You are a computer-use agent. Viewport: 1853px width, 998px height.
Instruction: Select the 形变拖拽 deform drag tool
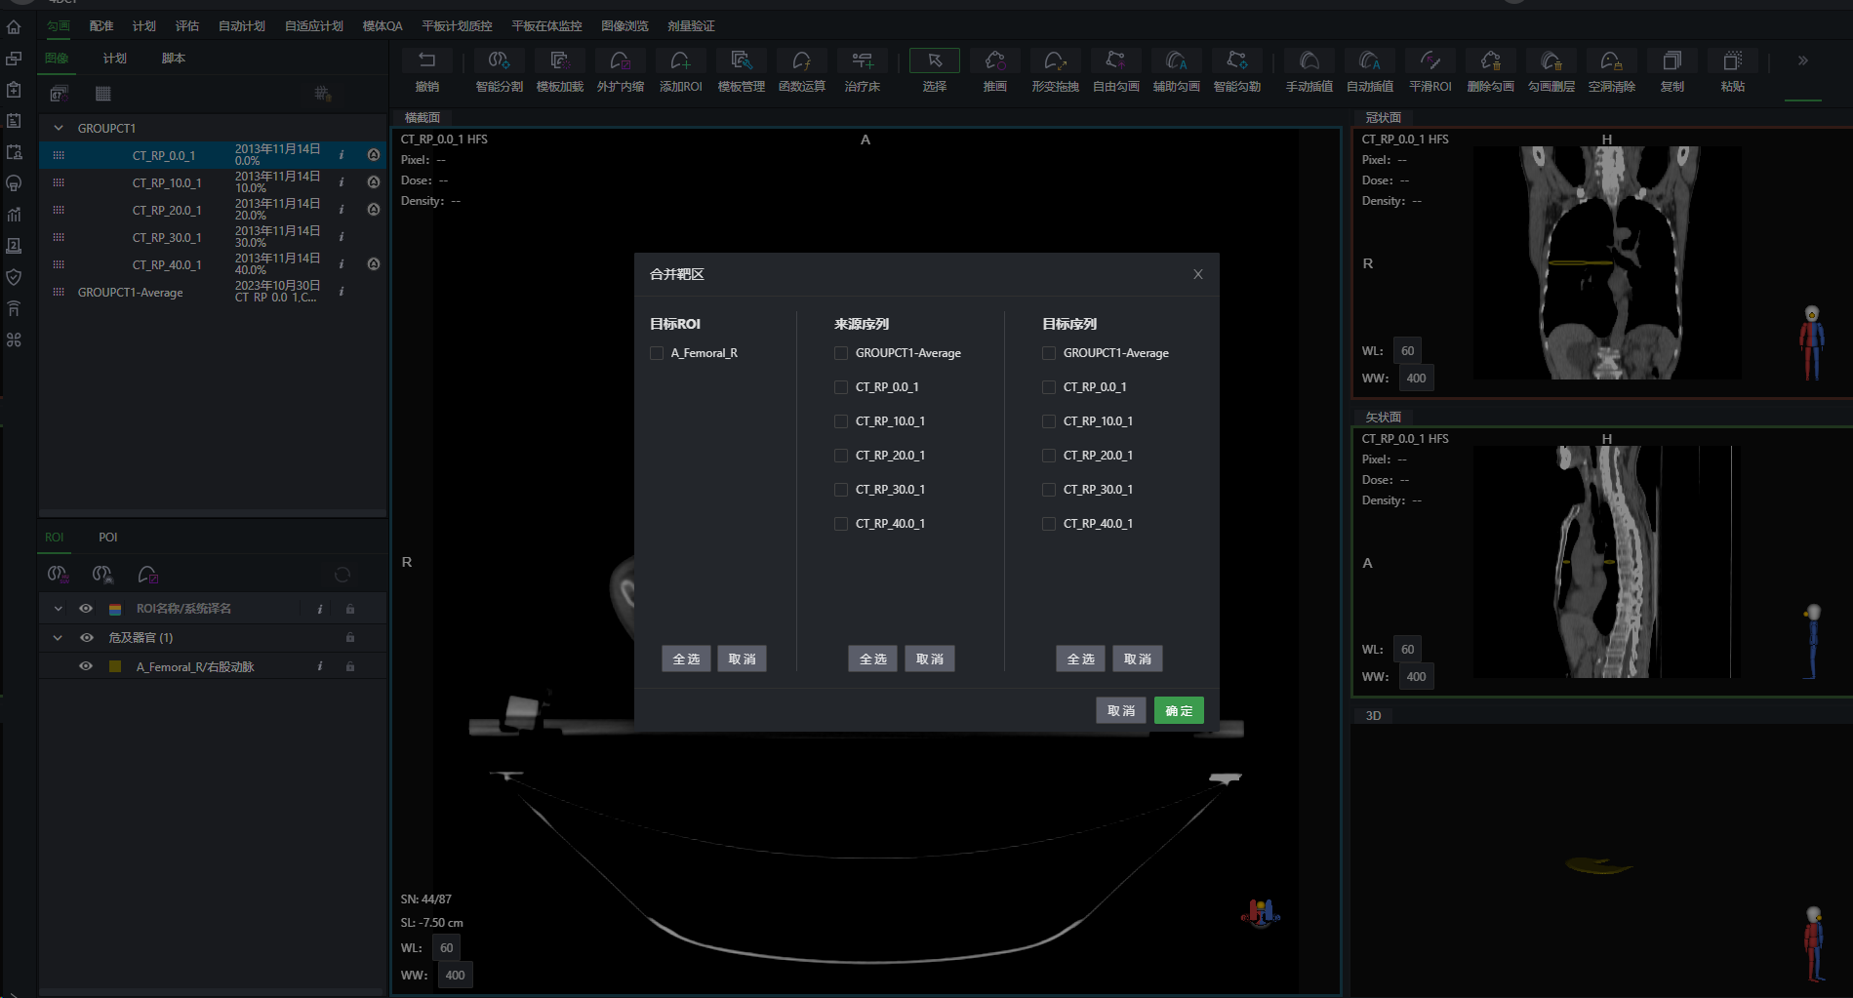coord(1056,61)
